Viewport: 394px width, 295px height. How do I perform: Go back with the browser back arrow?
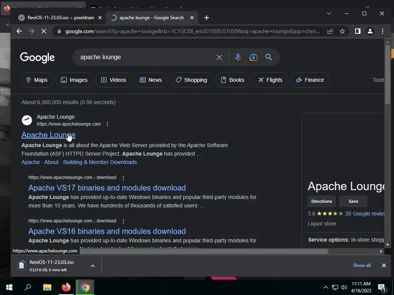coord(19,31)
